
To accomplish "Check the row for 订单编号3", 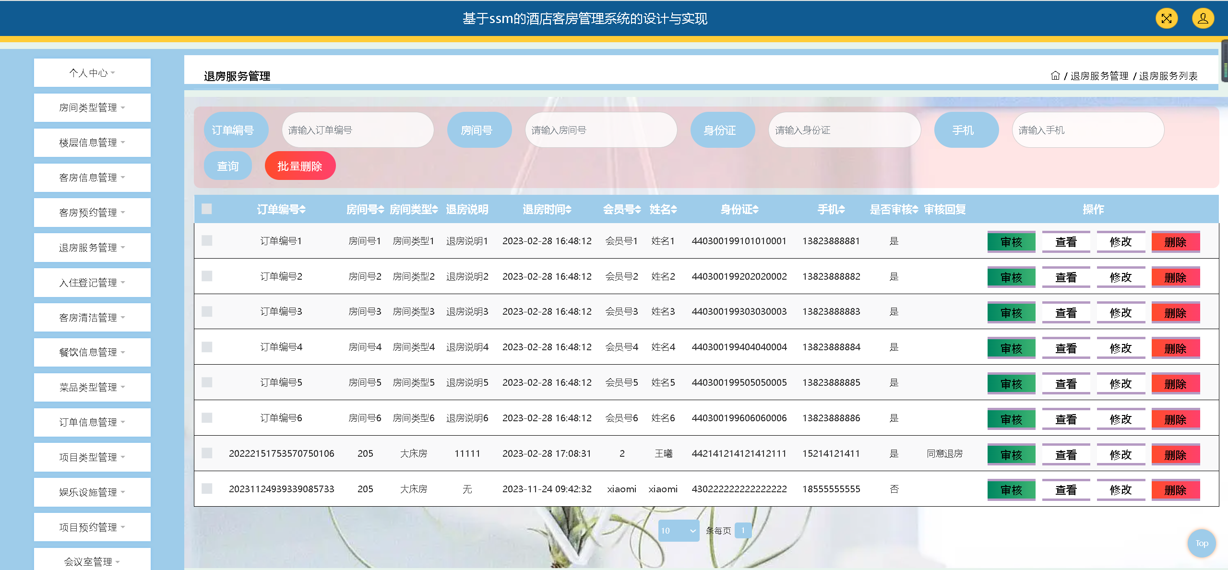I will pos(207,311).
